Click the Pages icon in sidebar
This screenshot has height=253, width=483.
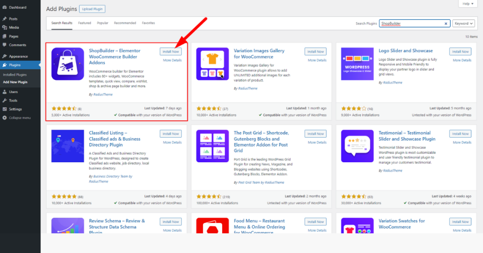[x=4, y=36]
